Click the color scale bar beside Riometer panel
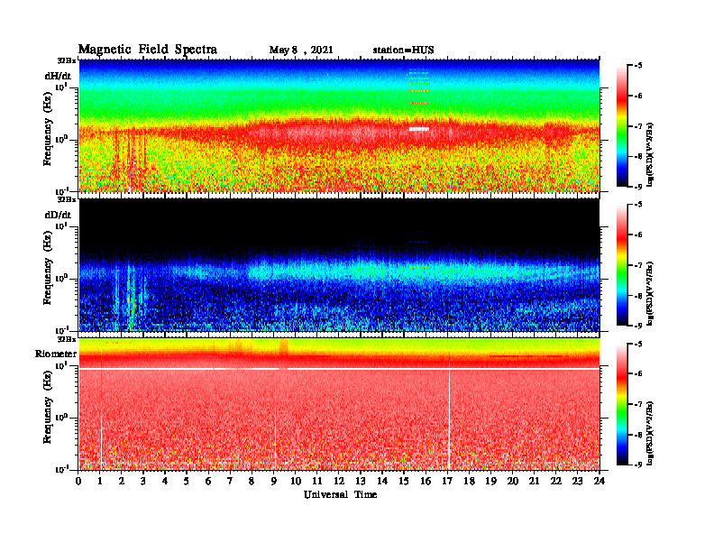 coord(622,404)
